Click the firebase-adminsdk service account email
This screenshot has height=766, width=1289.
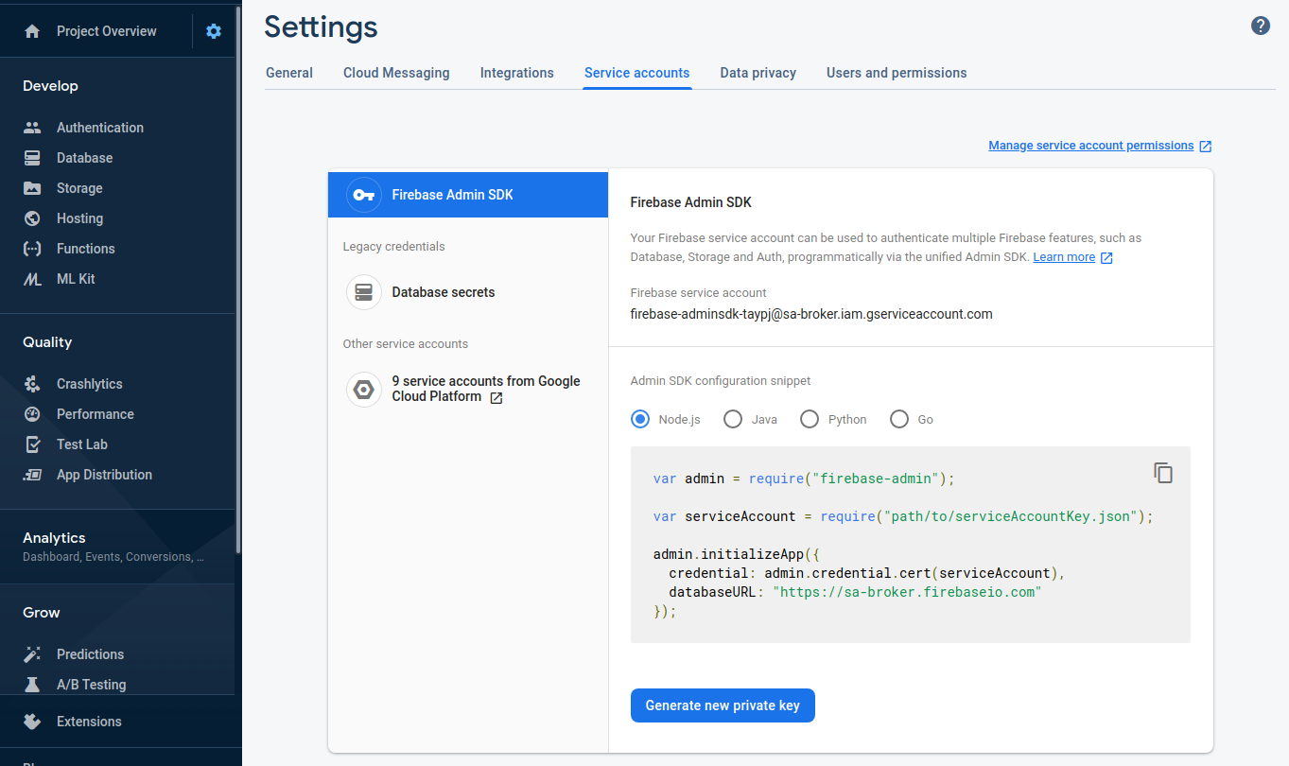coord(811,314)
